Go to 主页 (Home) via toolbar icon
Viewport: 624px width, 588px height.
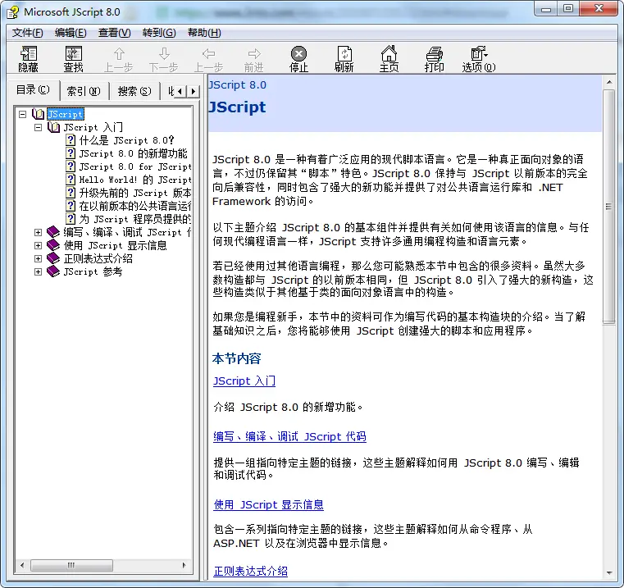click(x=389, y=58)
